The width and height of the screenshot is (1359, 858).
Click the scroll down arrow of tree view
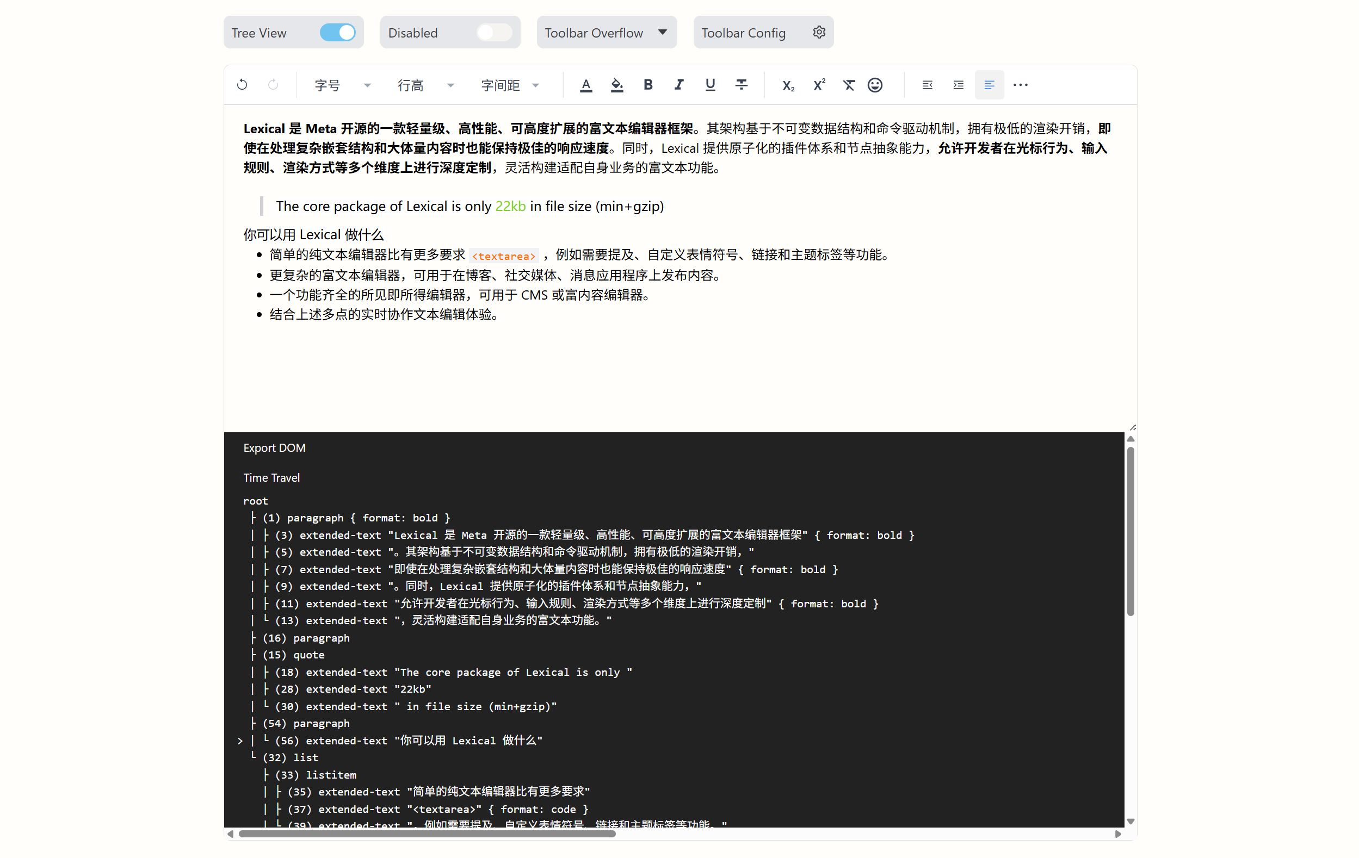[1131, 822]
